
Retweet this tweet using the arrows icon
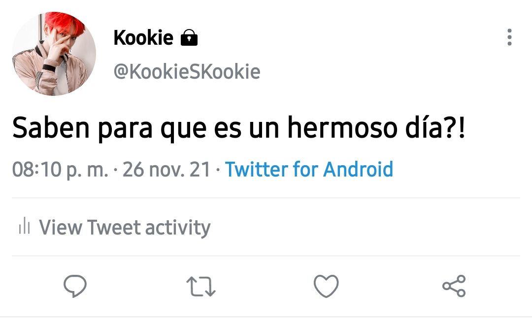click(x=201, y=287)
